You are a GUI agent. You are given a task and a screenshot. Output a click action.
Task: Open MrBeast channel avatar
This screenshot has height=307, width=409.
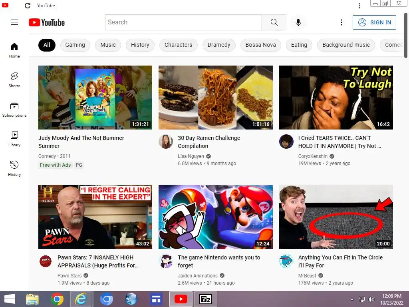pyautogui.click(x=286, y=261)
